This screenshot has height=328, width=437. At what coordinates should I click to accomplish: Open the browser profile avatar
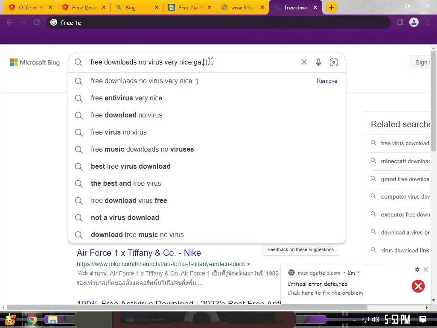[414, 22]
